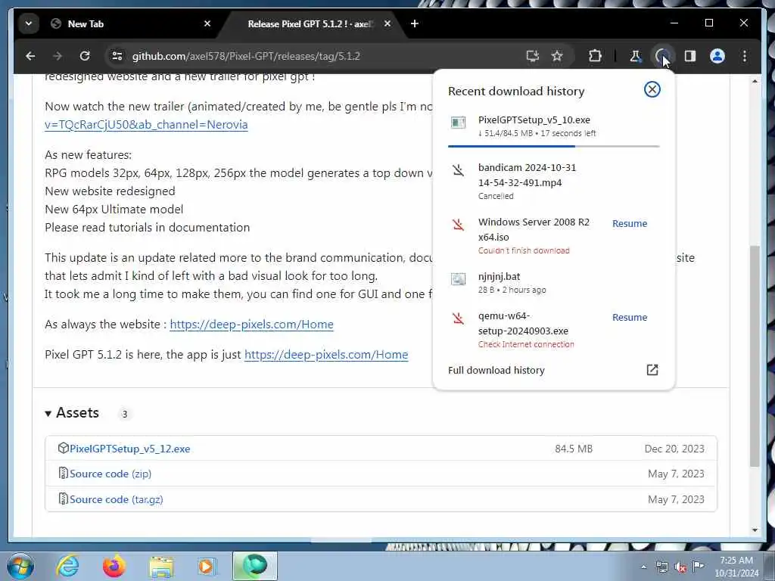The image size is (775, 581).
Task: Open Full download history
Action: tap(496, 370)
